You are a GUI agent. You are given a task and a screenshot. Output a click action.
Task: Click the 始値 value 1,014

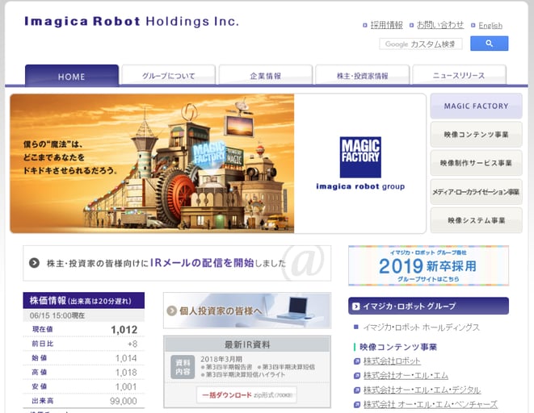pyautogui.click(x=126, y=358)
